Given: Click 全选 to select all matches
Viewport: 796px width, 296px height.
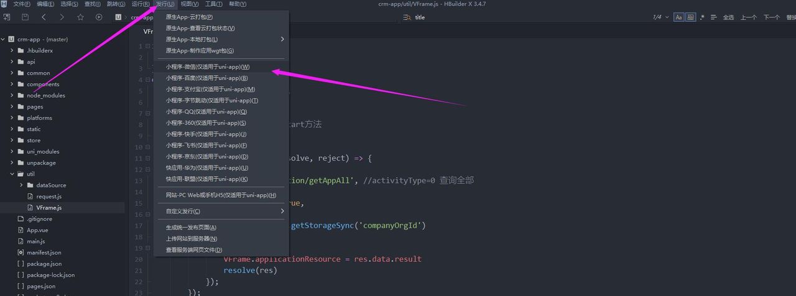Looking at the screenshot, I should [x=728, y=17].
